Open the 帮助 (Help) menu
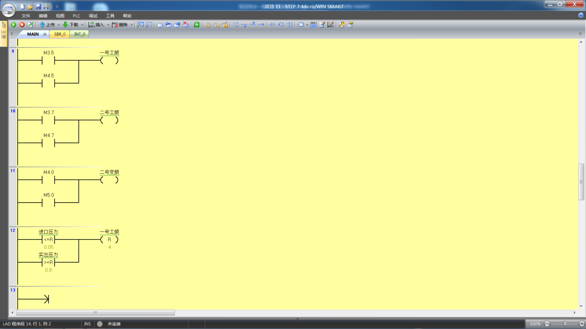This screenshot has width=586, height=329. pos(127,16)
